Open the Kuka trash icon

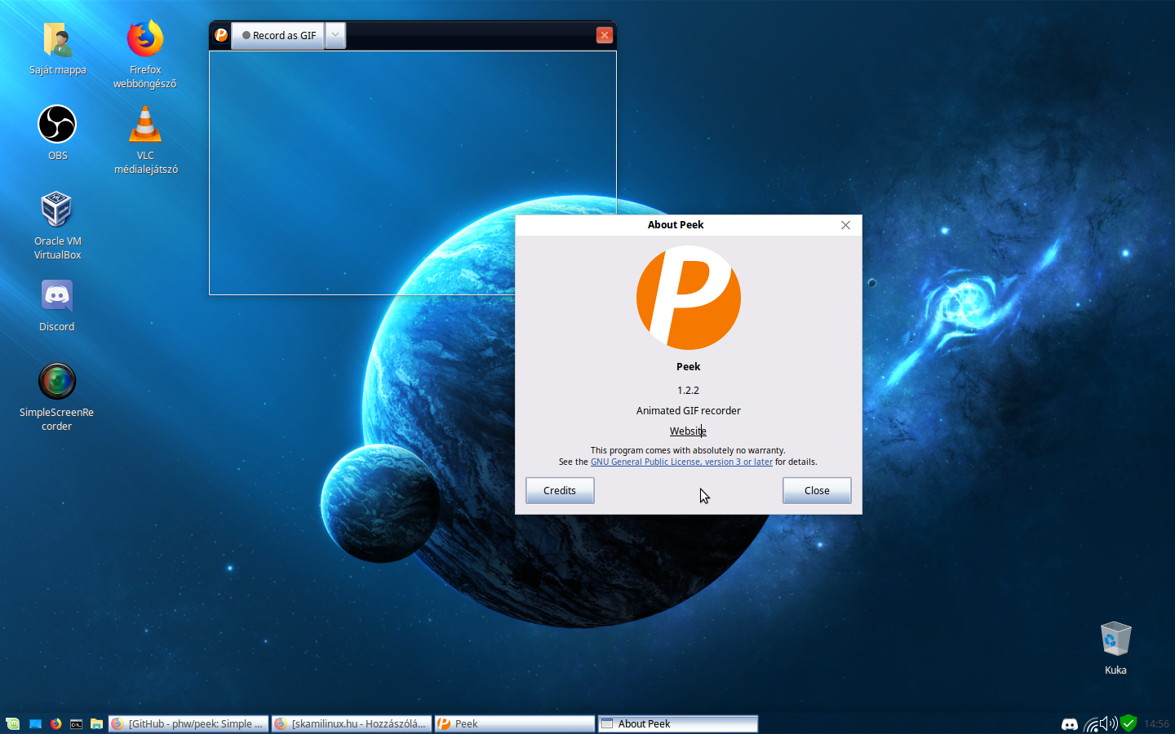point(1115,648)
